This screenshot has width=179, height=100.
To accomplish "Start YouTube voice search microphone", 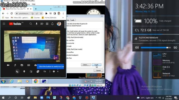I will click(x=37, y=24).
